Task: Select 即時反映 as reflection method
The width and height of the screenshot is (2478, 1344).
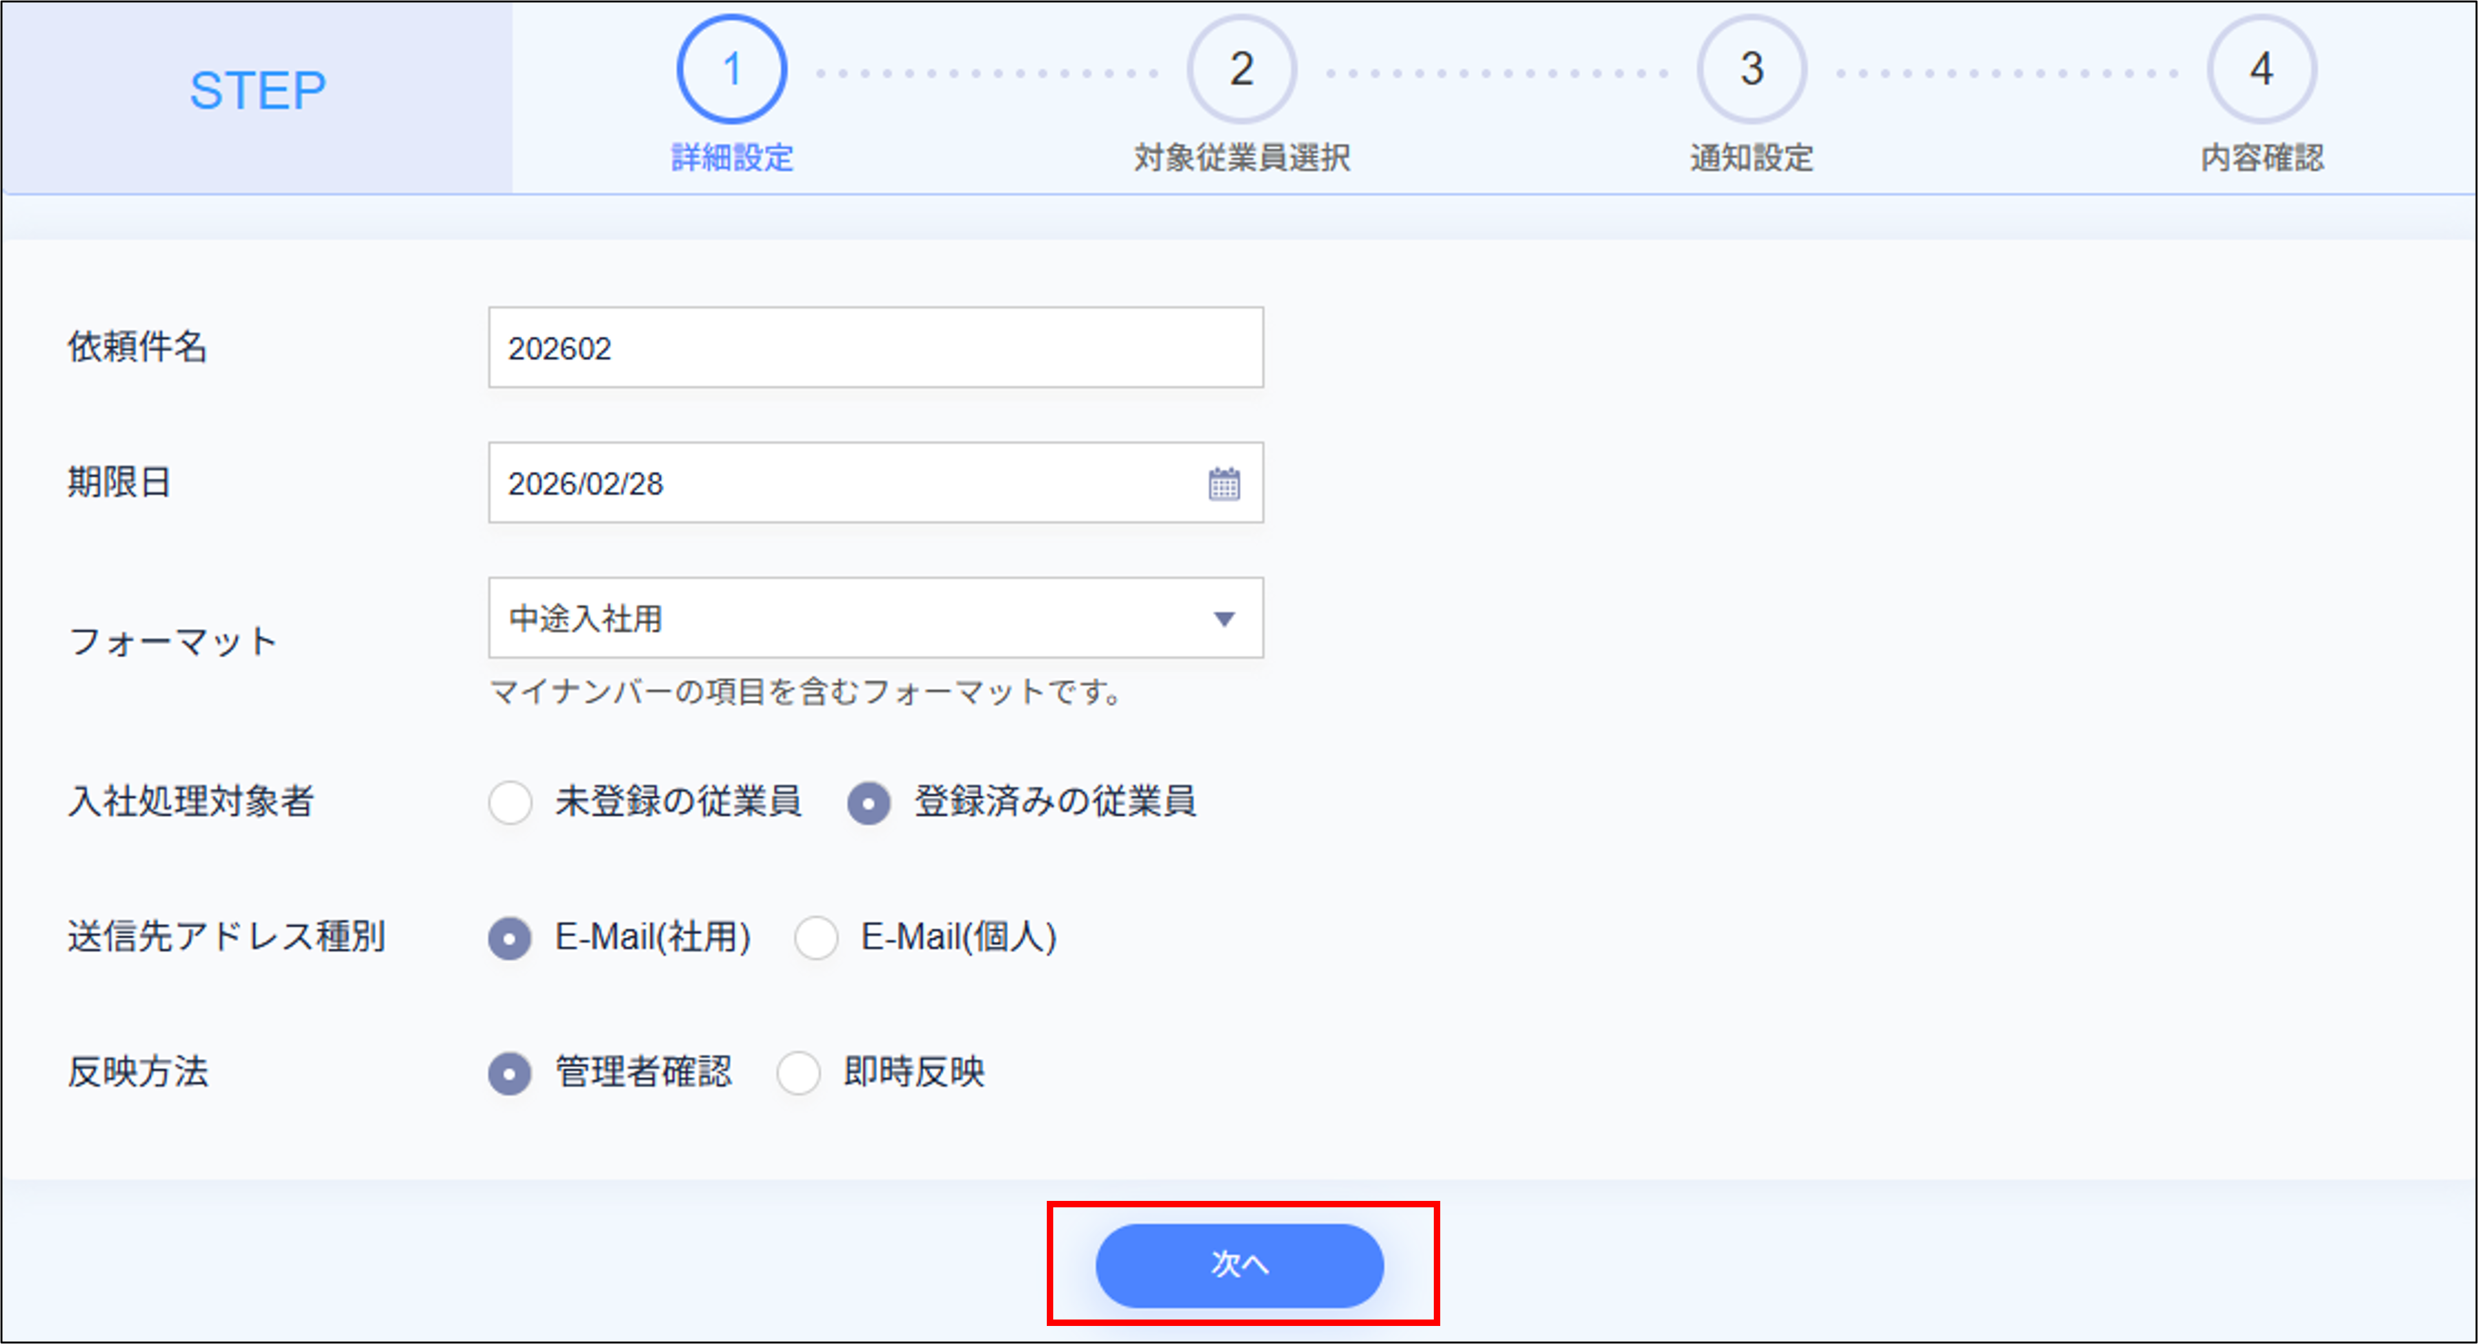Action: pos(797,1073)
